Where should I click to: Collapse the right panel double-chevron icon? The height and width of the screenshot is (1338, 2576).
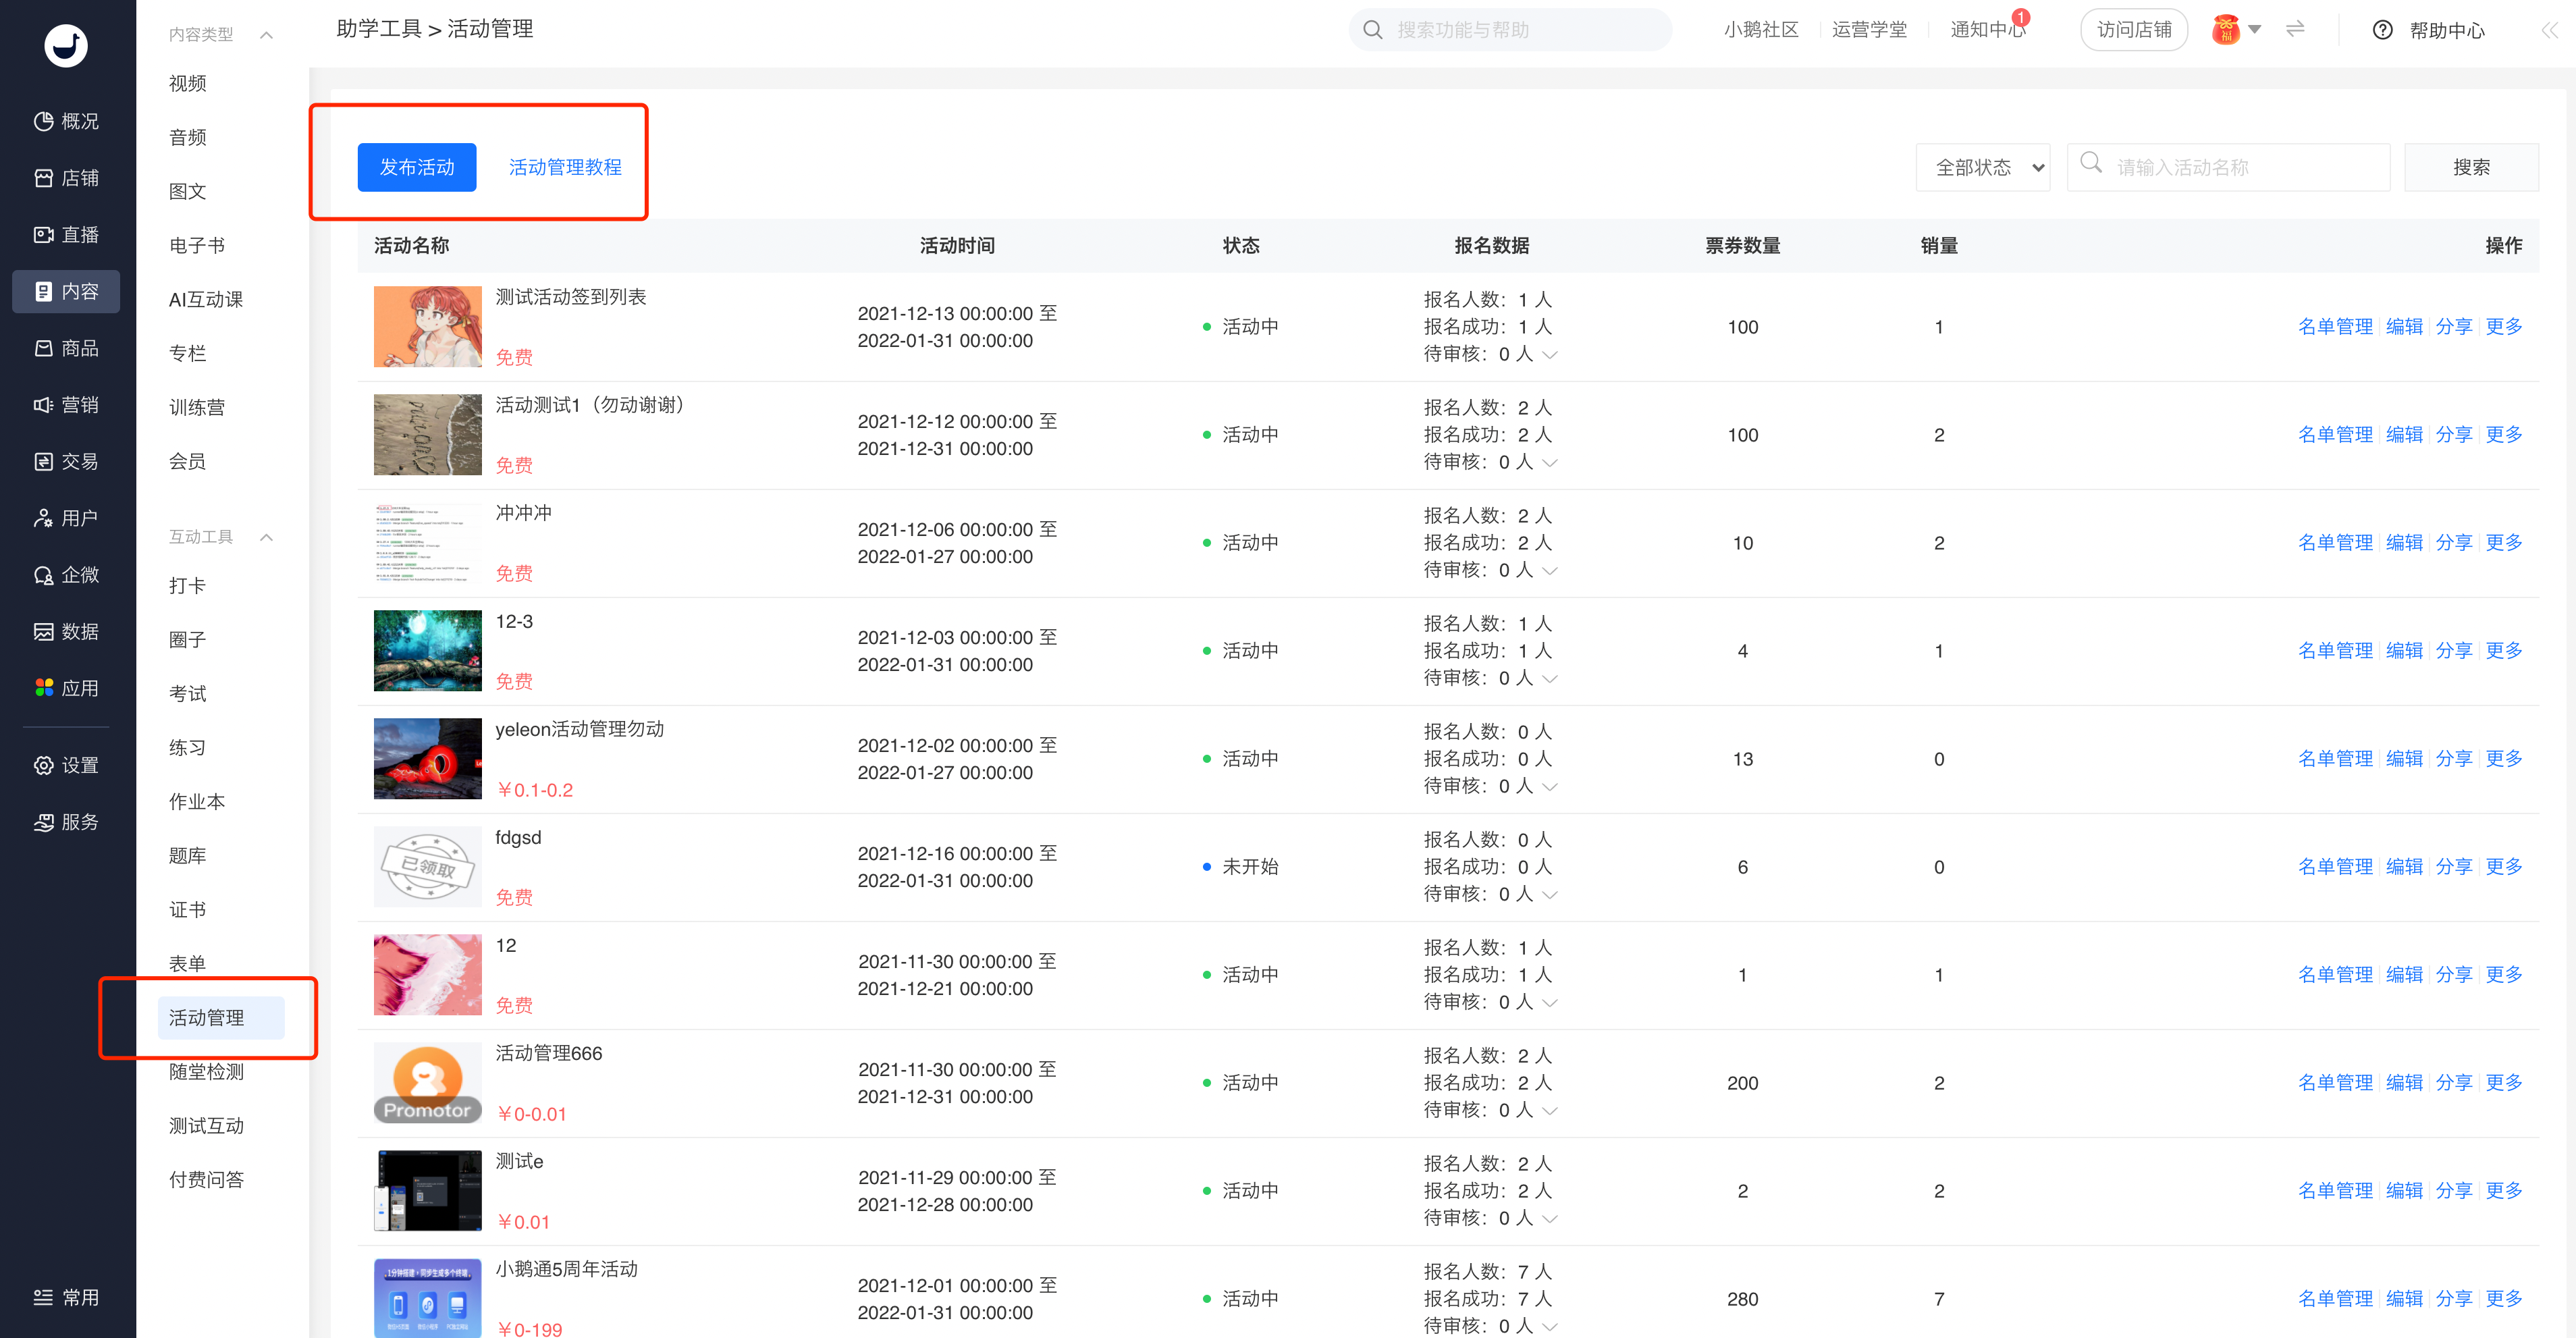(2549, 30)
